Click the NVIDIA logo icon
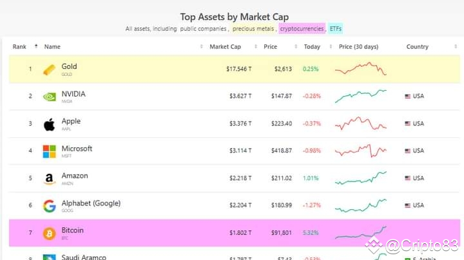The image size is (464, 260). 50,97
